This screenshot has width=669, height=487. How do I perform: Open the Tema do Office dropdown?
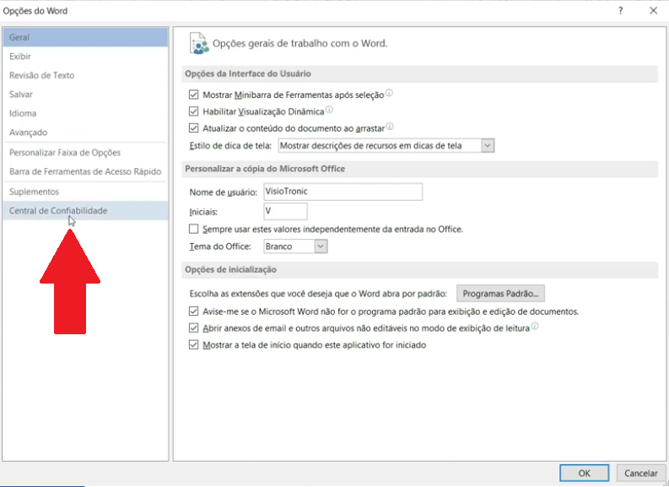[320, 246]
